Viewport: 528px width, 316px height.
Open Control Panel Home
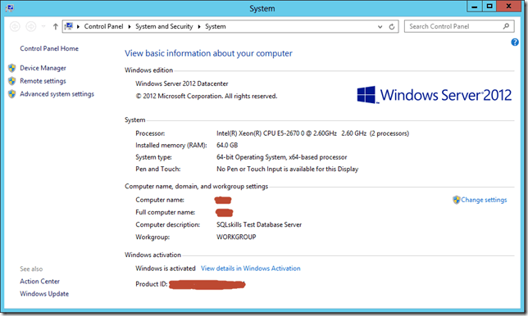click(x=49, y=48)
